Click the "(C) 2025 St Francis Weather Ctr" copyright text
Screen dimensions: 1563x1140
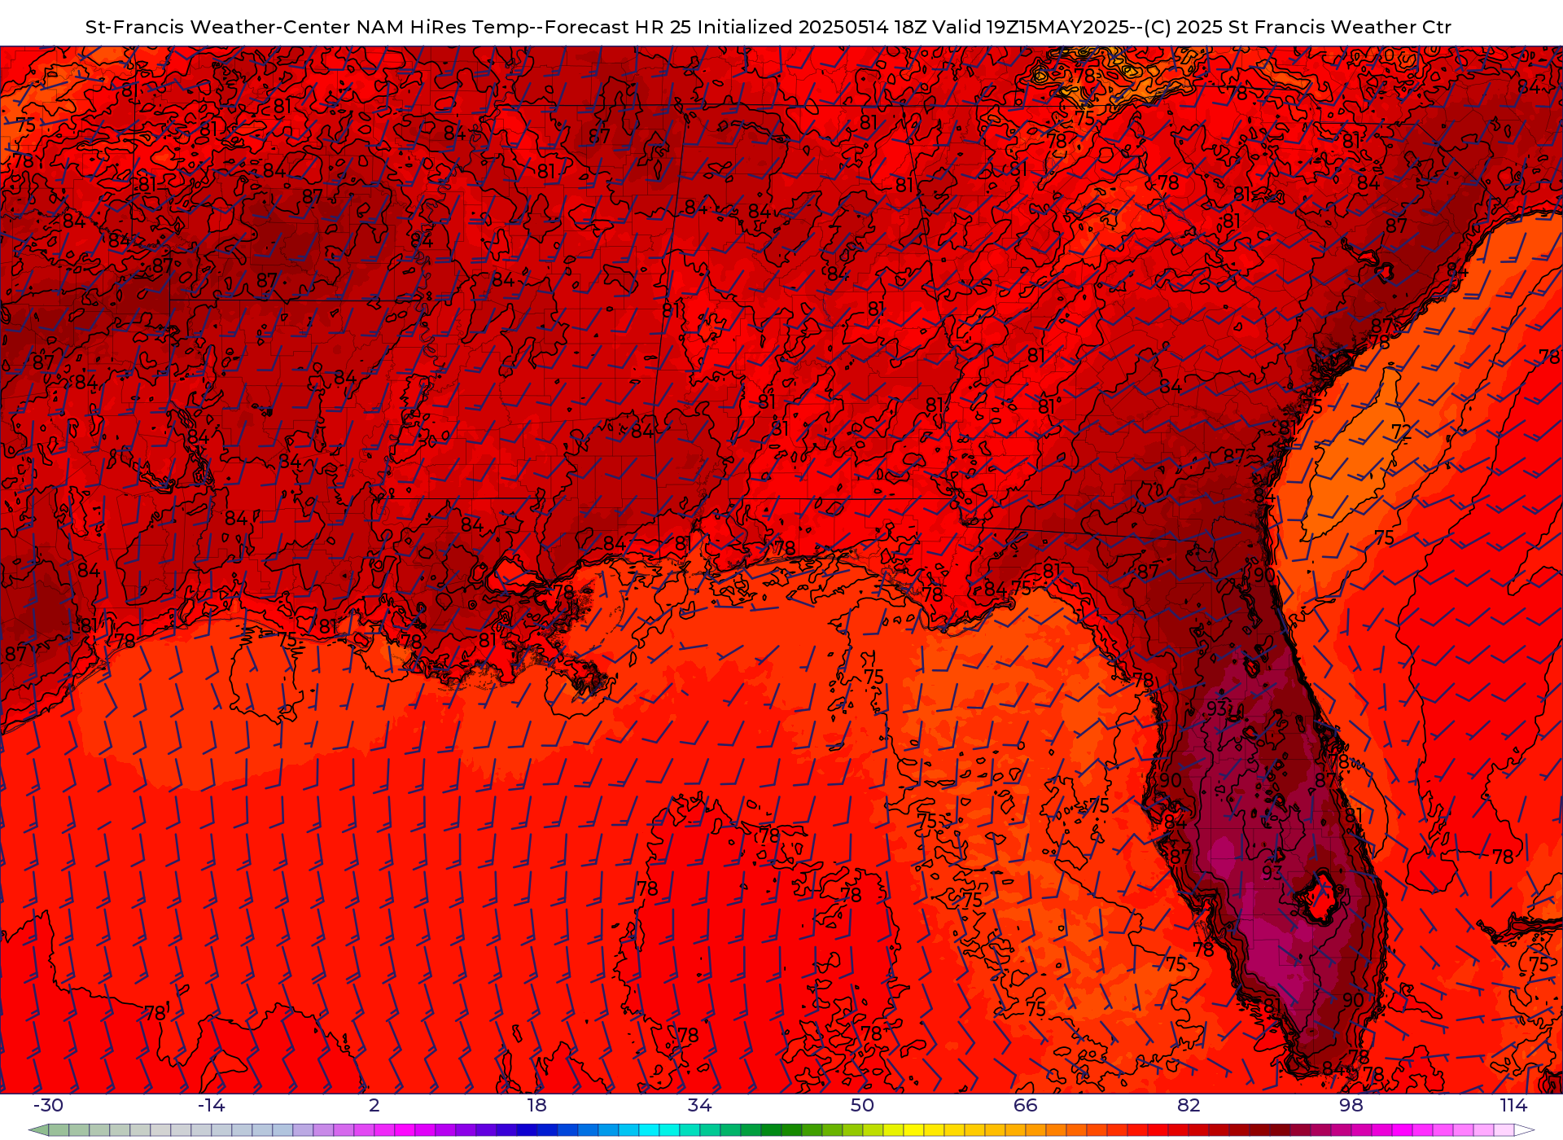tap(1298, 27)
